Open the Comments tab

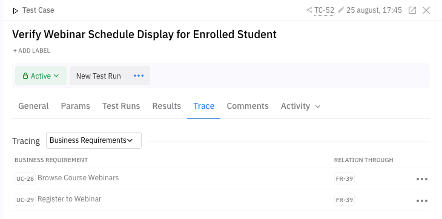(248, 106)
